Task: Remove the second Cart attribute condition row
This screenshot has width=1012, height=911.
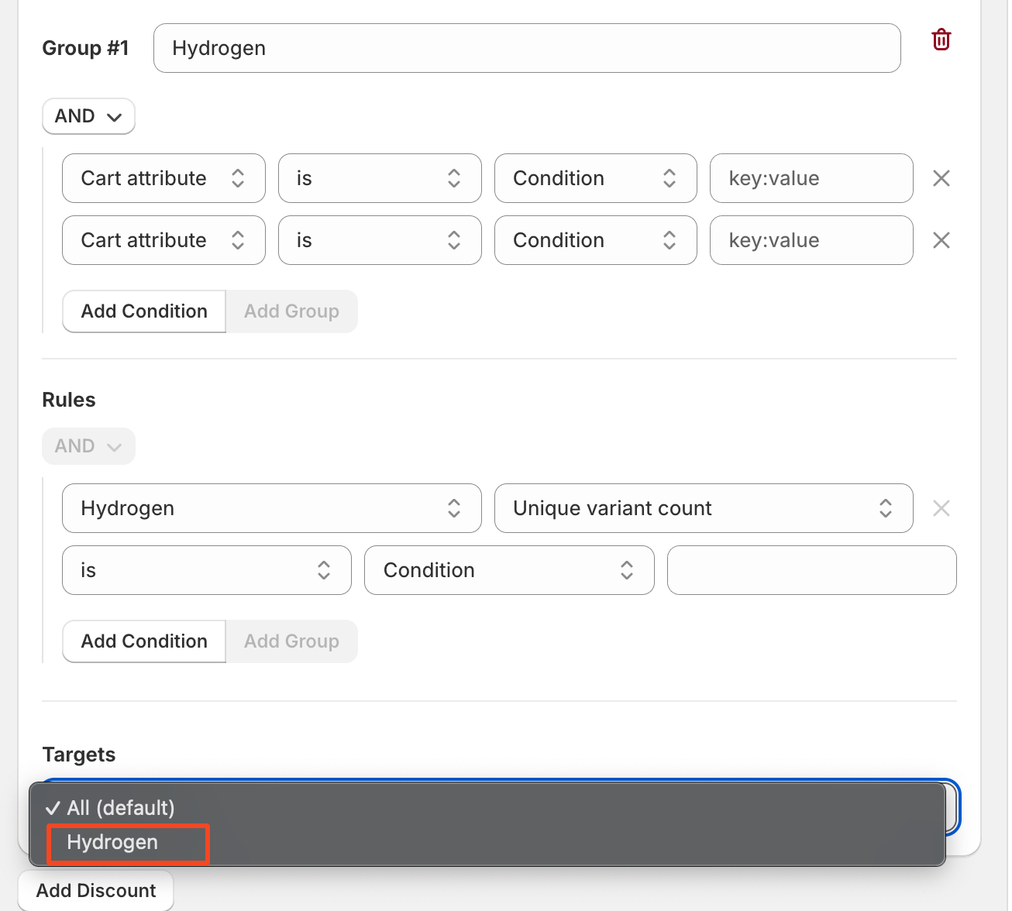Action: click(x=941, y=240)
